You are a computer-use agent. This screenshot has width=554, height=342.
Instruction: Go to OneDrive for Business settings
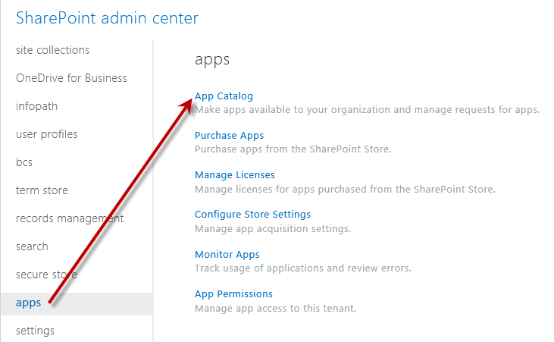pyautogui.click(x=71, y=78)
